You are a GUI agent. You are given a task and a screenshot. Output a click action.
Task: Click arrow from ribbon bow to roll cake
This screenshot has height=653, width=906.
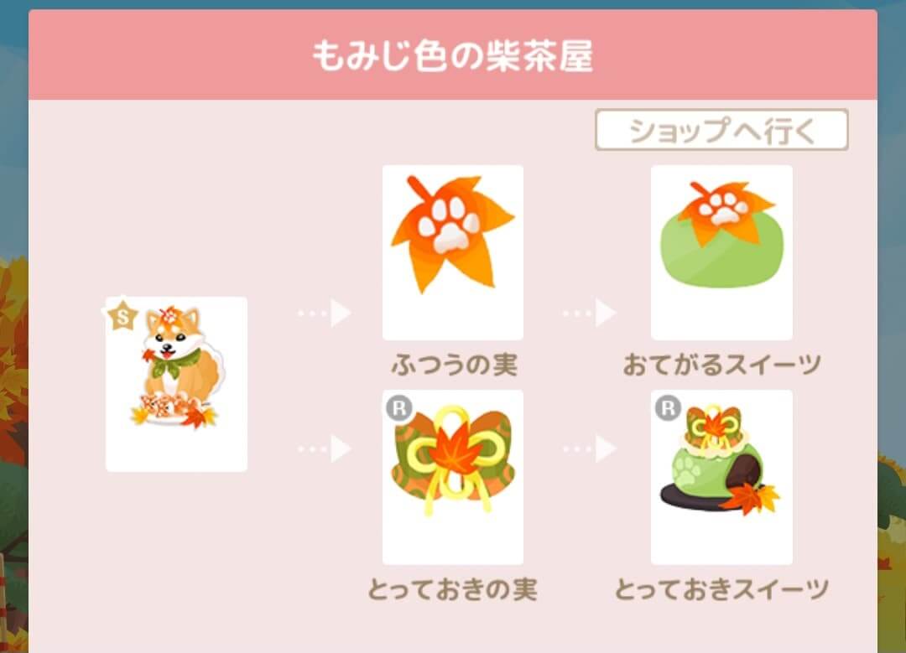coord(590,448)
